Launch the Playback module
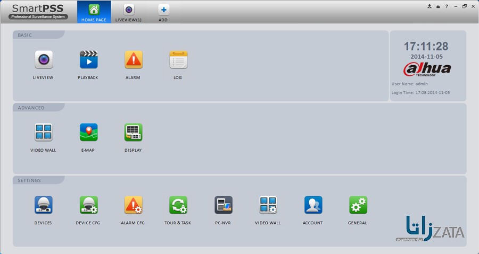This screenshot has width=479, height=254. (x=88, y=60)
